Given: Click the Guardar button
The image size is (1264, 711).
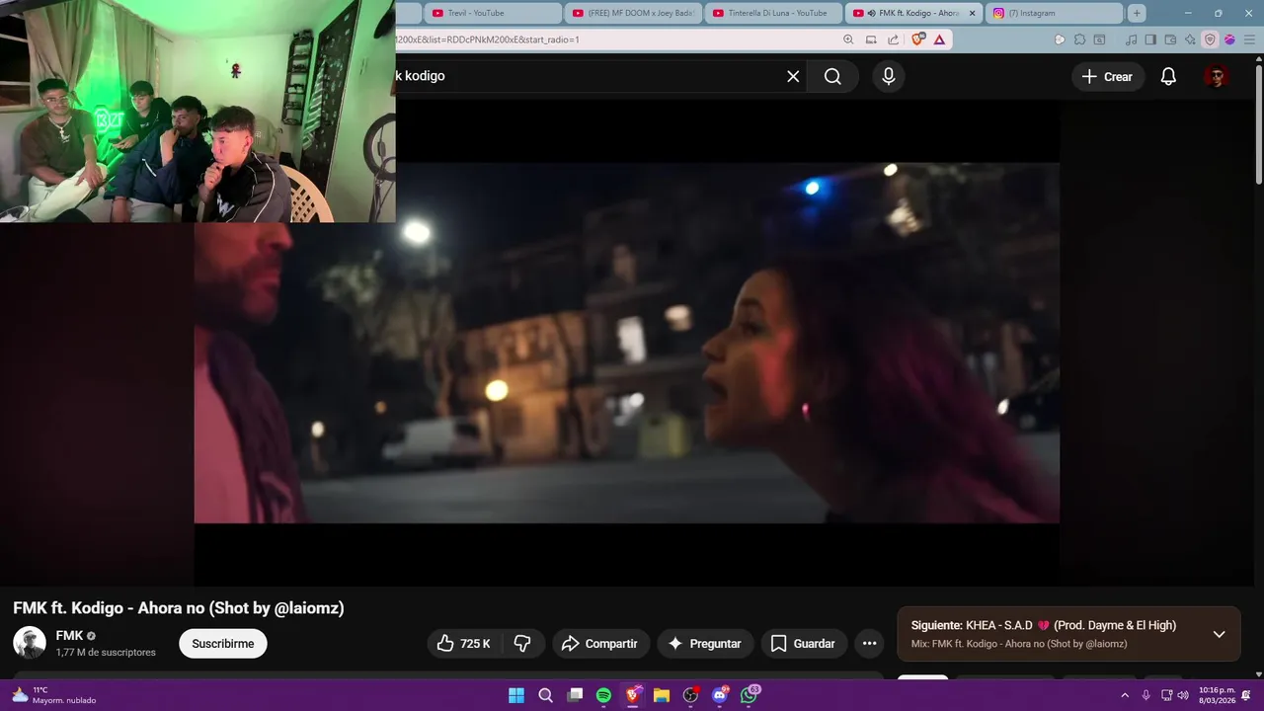Looking at the screenshot, I should (803, 644).
